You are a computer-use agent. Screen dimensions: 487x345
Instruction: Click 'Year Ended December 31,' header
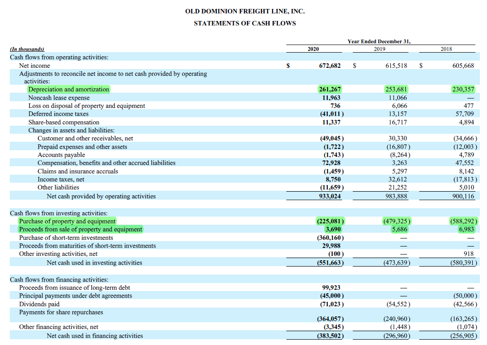(379, 41)
